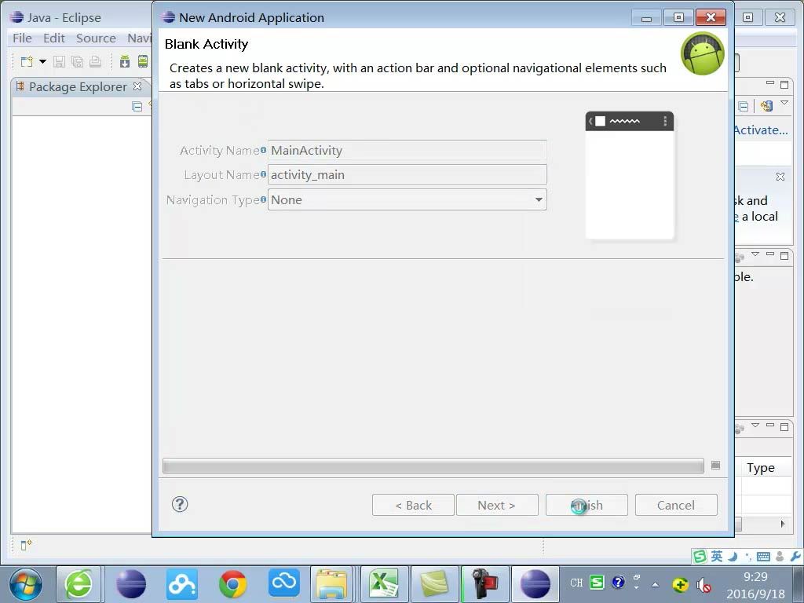Click the info icon next to Activity Name
Screen dimensions: 804x603
tap(263, 150)
